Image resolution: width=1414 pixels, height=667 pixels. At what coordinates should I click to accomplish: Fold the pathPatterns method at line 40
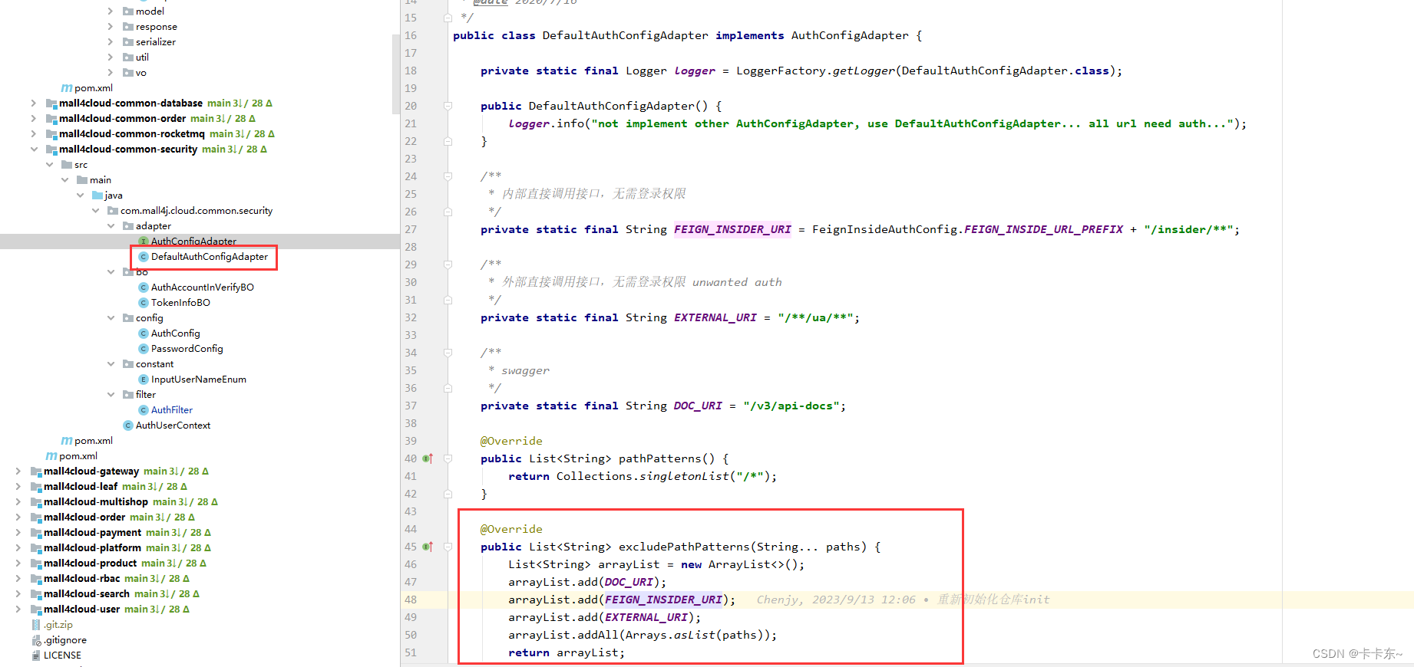(x=448, y=458)
